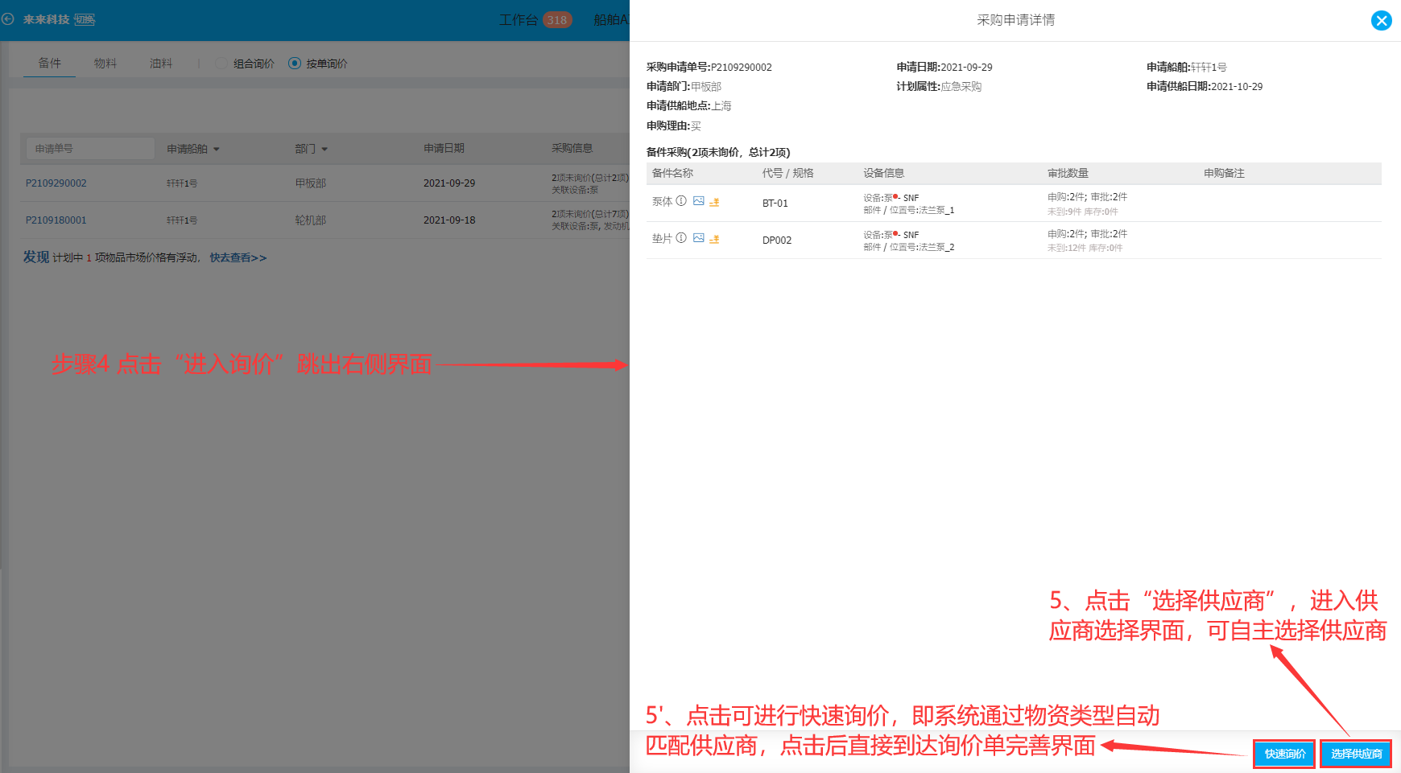Click the 垫片 part name
1401x773 pixels.
click(662, 238)
